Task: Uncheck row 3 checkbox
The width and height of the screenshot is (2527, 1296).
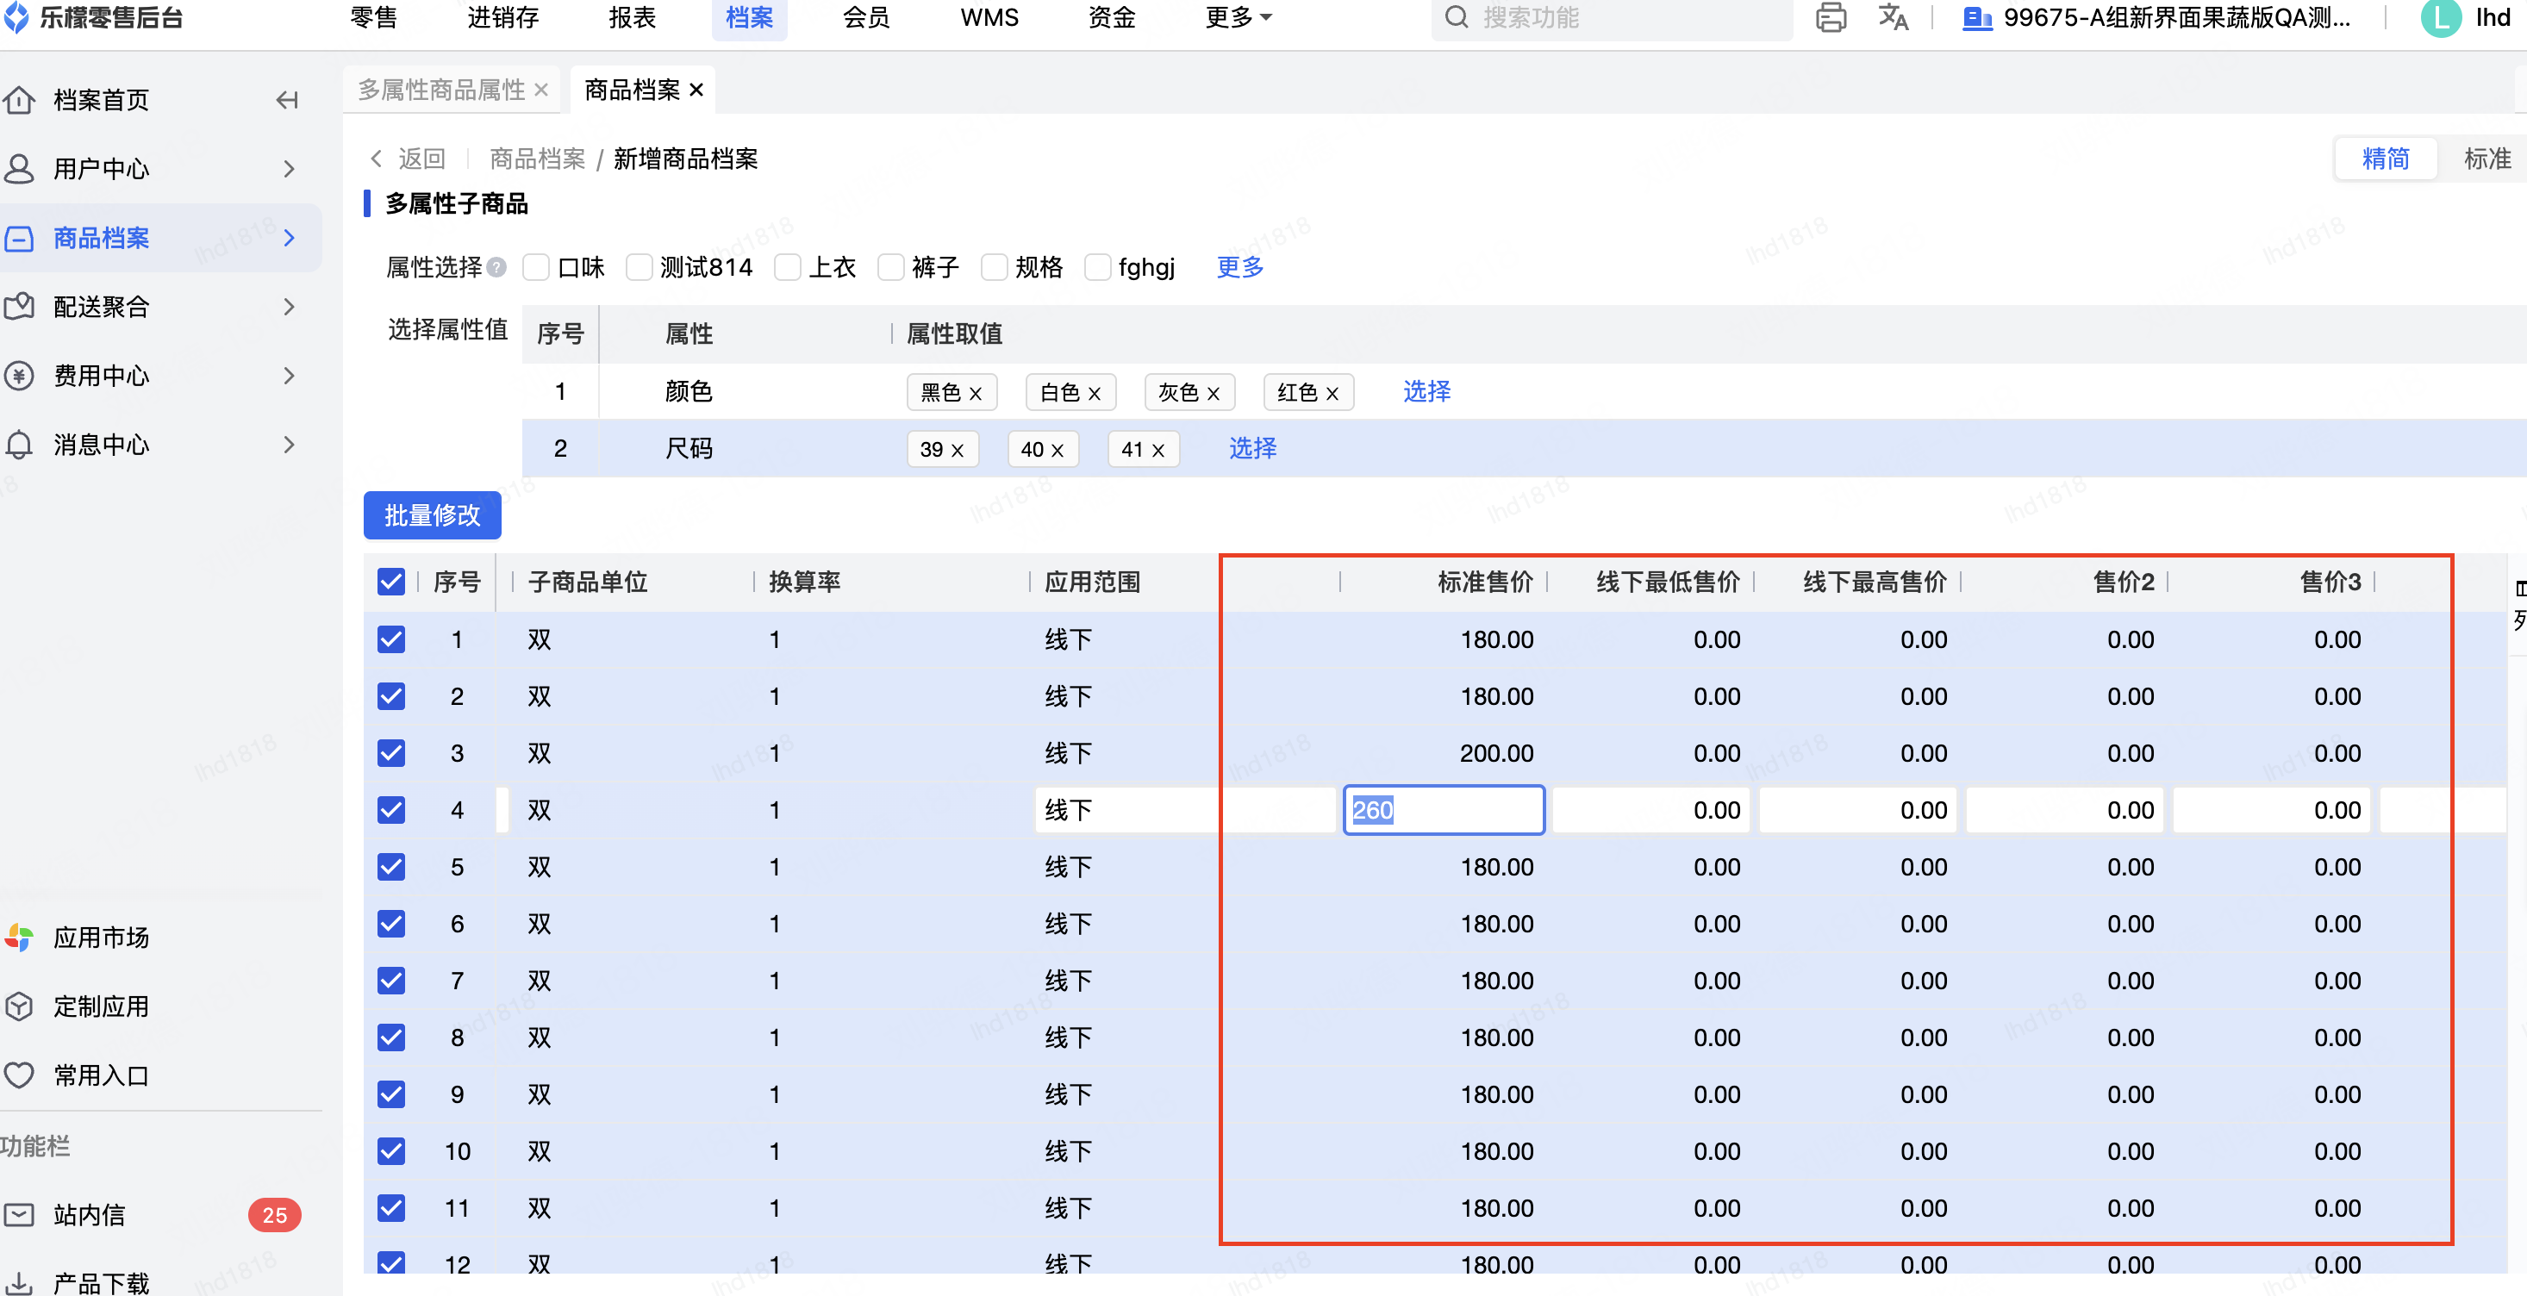Action: coord(390,752)
